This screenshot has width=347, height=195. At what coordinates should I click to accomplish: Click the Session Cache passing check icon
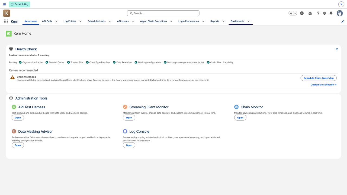tap(47, 62)
